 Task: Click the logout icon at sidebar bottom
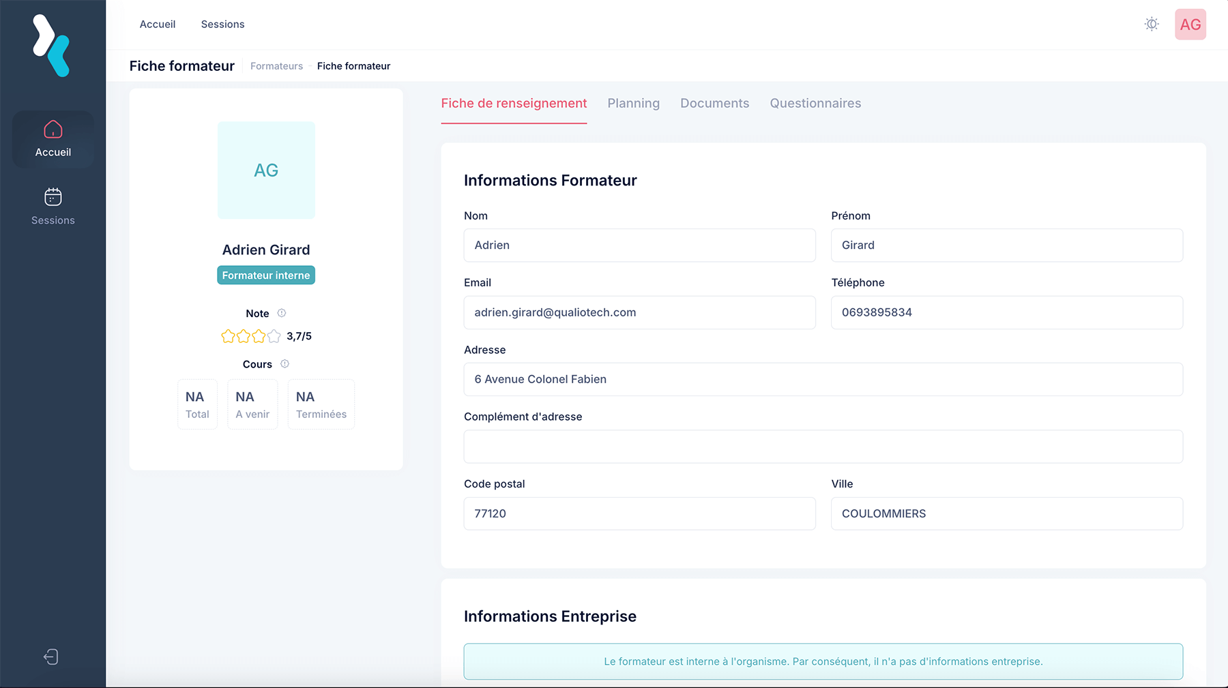pos(51,657)
